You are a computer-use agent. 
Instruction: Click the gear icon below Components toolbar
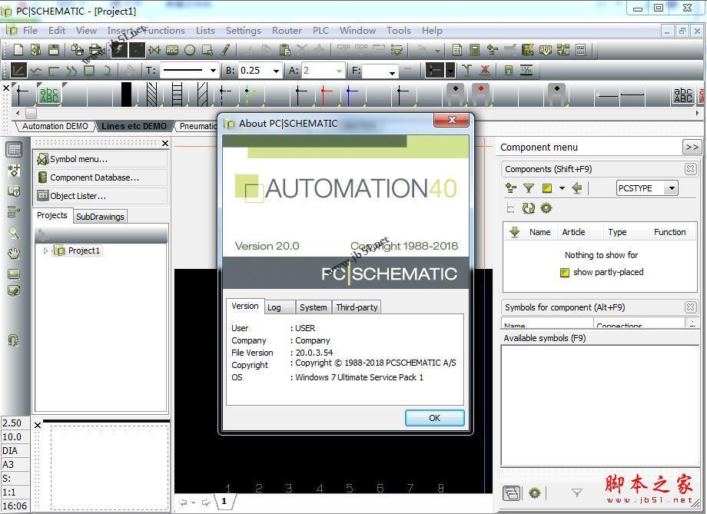546,208
